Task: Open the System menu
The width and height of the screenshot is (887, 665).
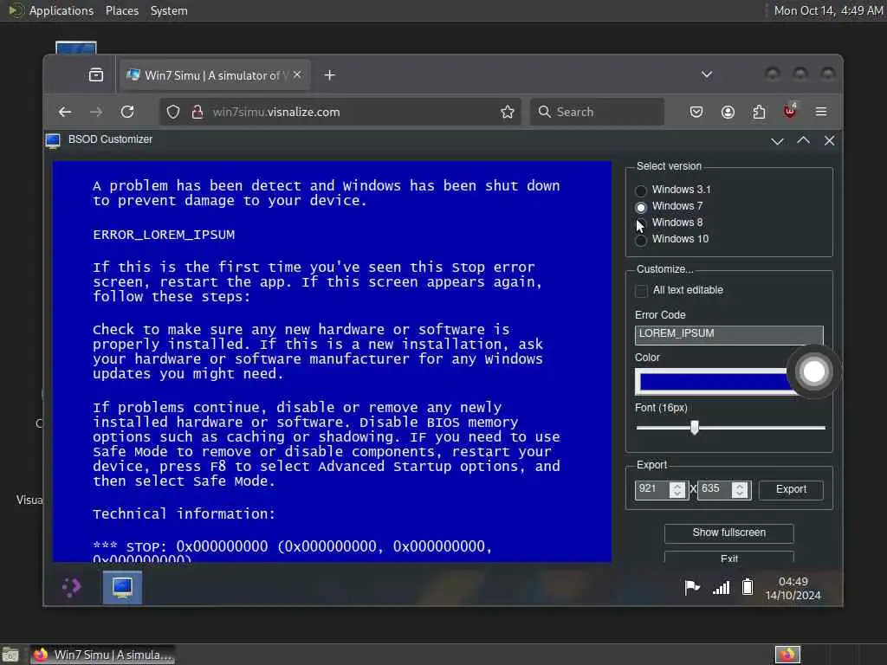Action: pyautogui.click(x=169, y=10)
